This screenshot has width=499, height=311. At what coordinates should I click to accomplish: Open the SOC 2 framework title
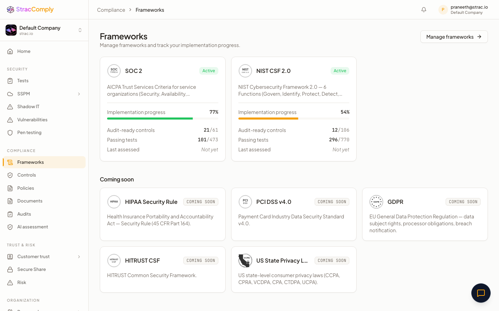pyautogui.click(x=133, y=71)
